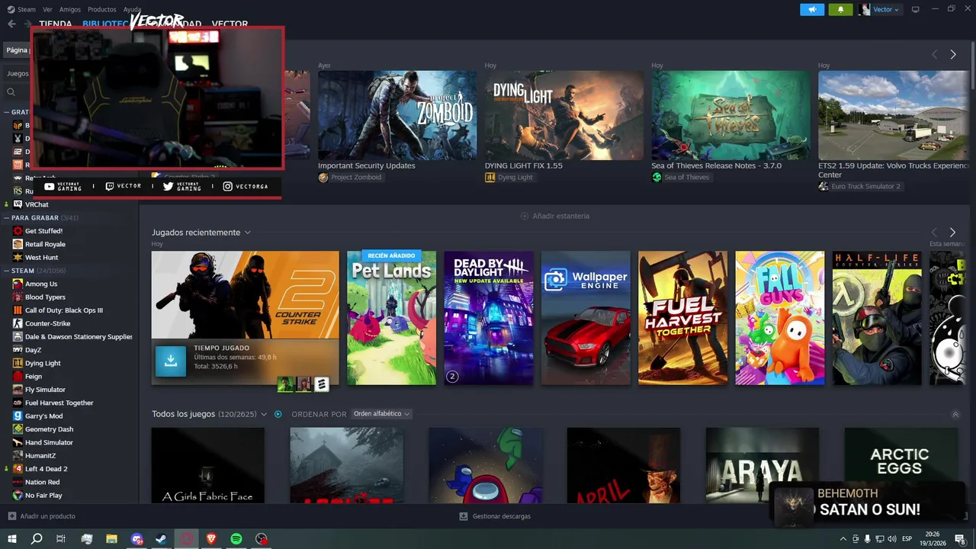Open Fall Guys game cover

click(x=780, y=318)
